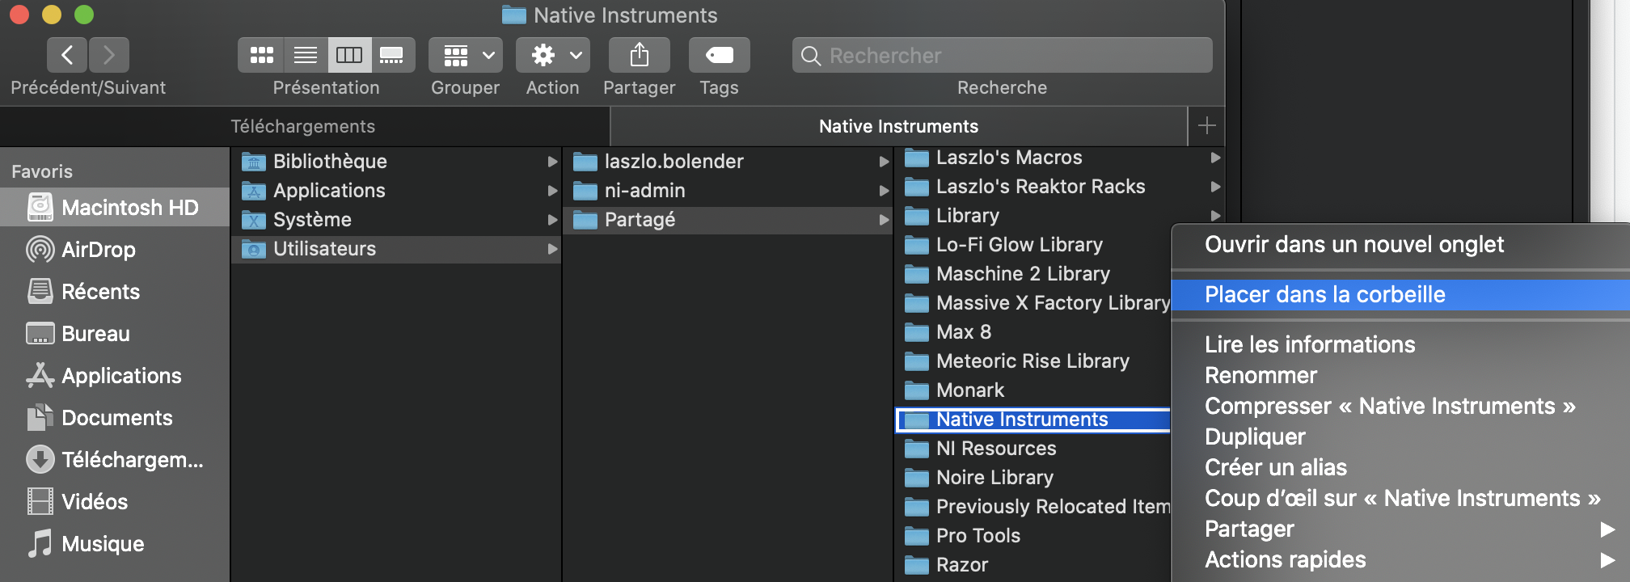Viewport: 1630px width, 582px height.
Task: Expand Laszlo's Reaktor Racks arrow
Action: pos(1214,187)
